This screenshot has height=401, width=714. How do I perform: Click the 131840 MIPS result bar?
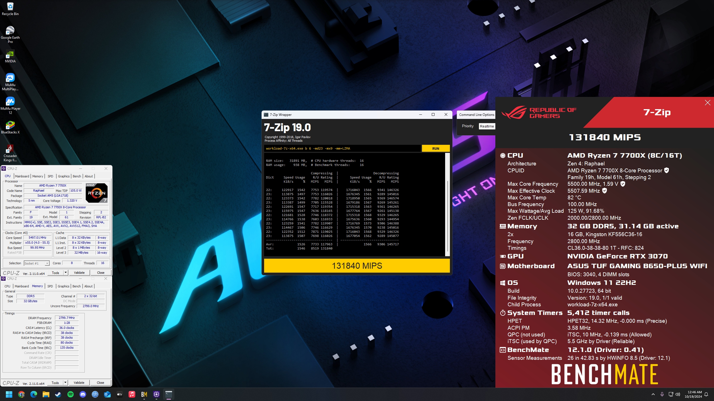pos(357,266)
